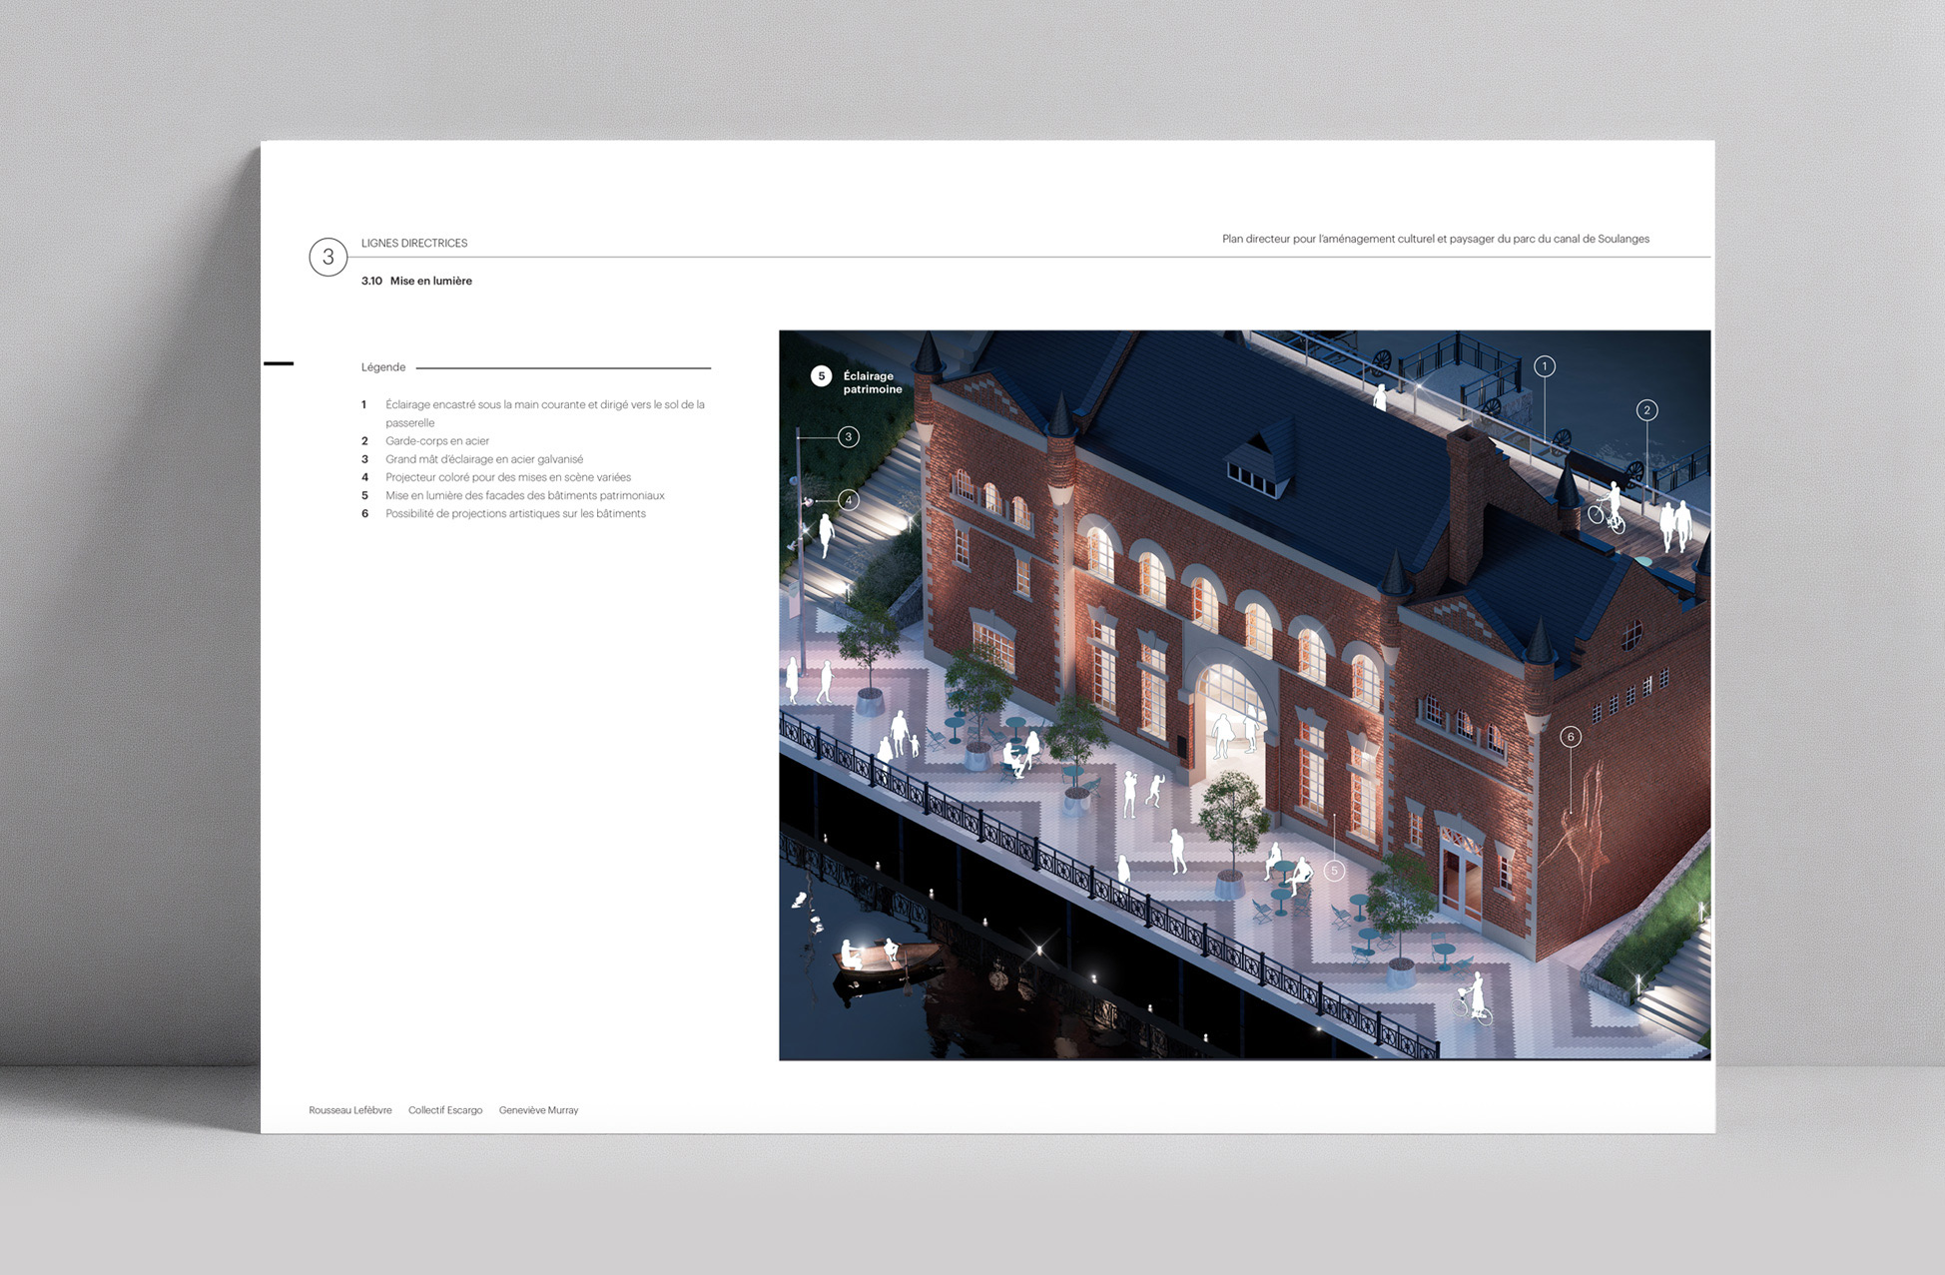Viewport: 1945px width, 1275px height.
Task: Click Geneviève Murray in the footer
Action: pos(538,1110)
